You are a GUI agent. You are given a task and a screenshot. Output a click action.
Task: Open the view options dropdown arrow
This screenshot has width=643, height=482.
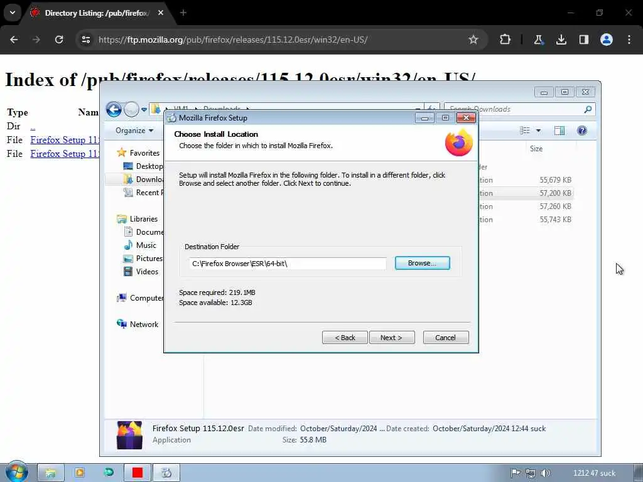pyautogui.click(x=538, y=131)
